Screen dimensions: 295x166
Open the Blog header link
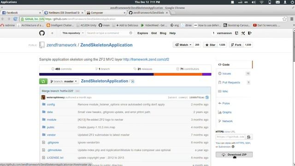click(163, 33)
